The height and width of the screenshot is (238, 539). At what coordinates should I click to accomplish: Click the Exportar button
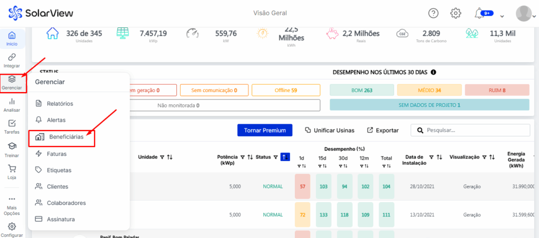click(383, 130)
